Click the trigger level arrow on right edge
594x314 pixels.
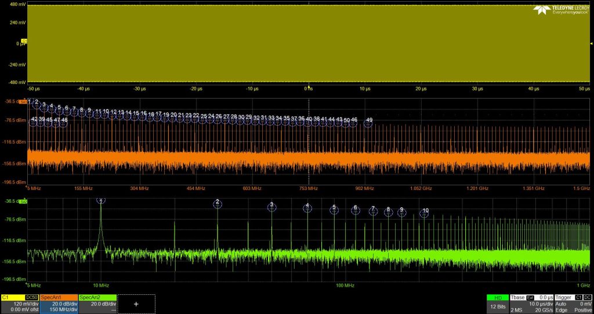588,43
